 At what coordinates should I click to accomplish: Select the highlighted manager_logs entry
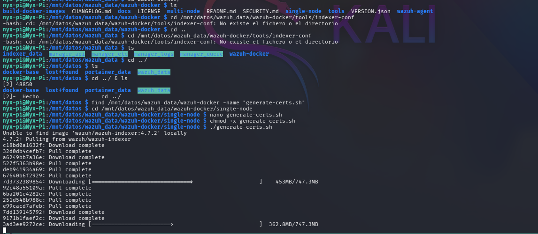tap(154, 54)
